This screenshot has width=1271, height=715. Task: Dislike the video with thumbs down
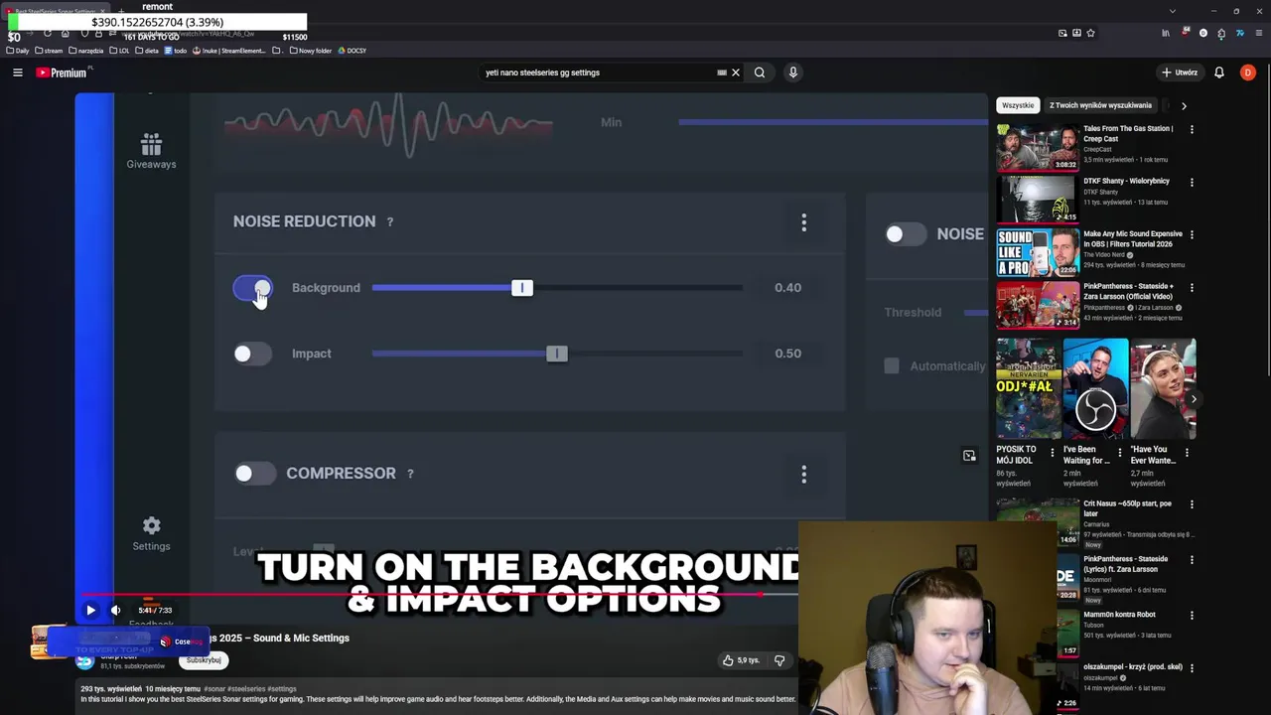[779, 660]
